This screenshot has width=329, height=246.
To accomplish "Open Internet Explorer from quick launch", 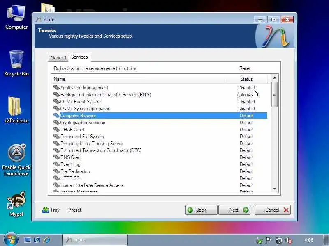I will [47, 240].
